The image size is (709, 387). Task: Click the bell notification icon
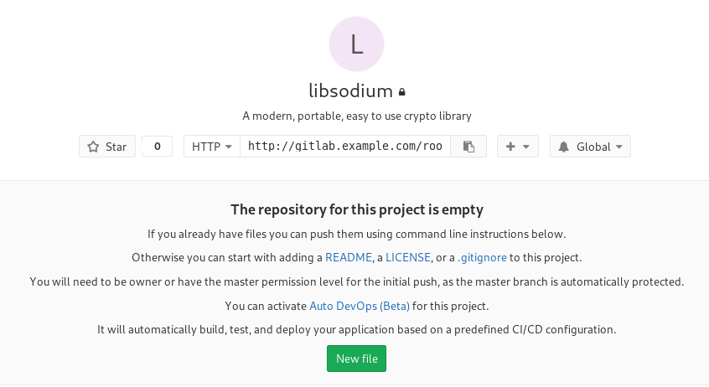[566, 147]
